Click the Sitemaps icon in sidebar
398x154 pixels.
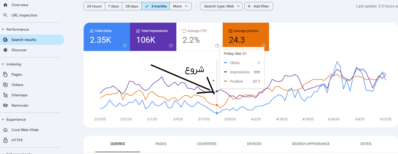tap(5, 95)
